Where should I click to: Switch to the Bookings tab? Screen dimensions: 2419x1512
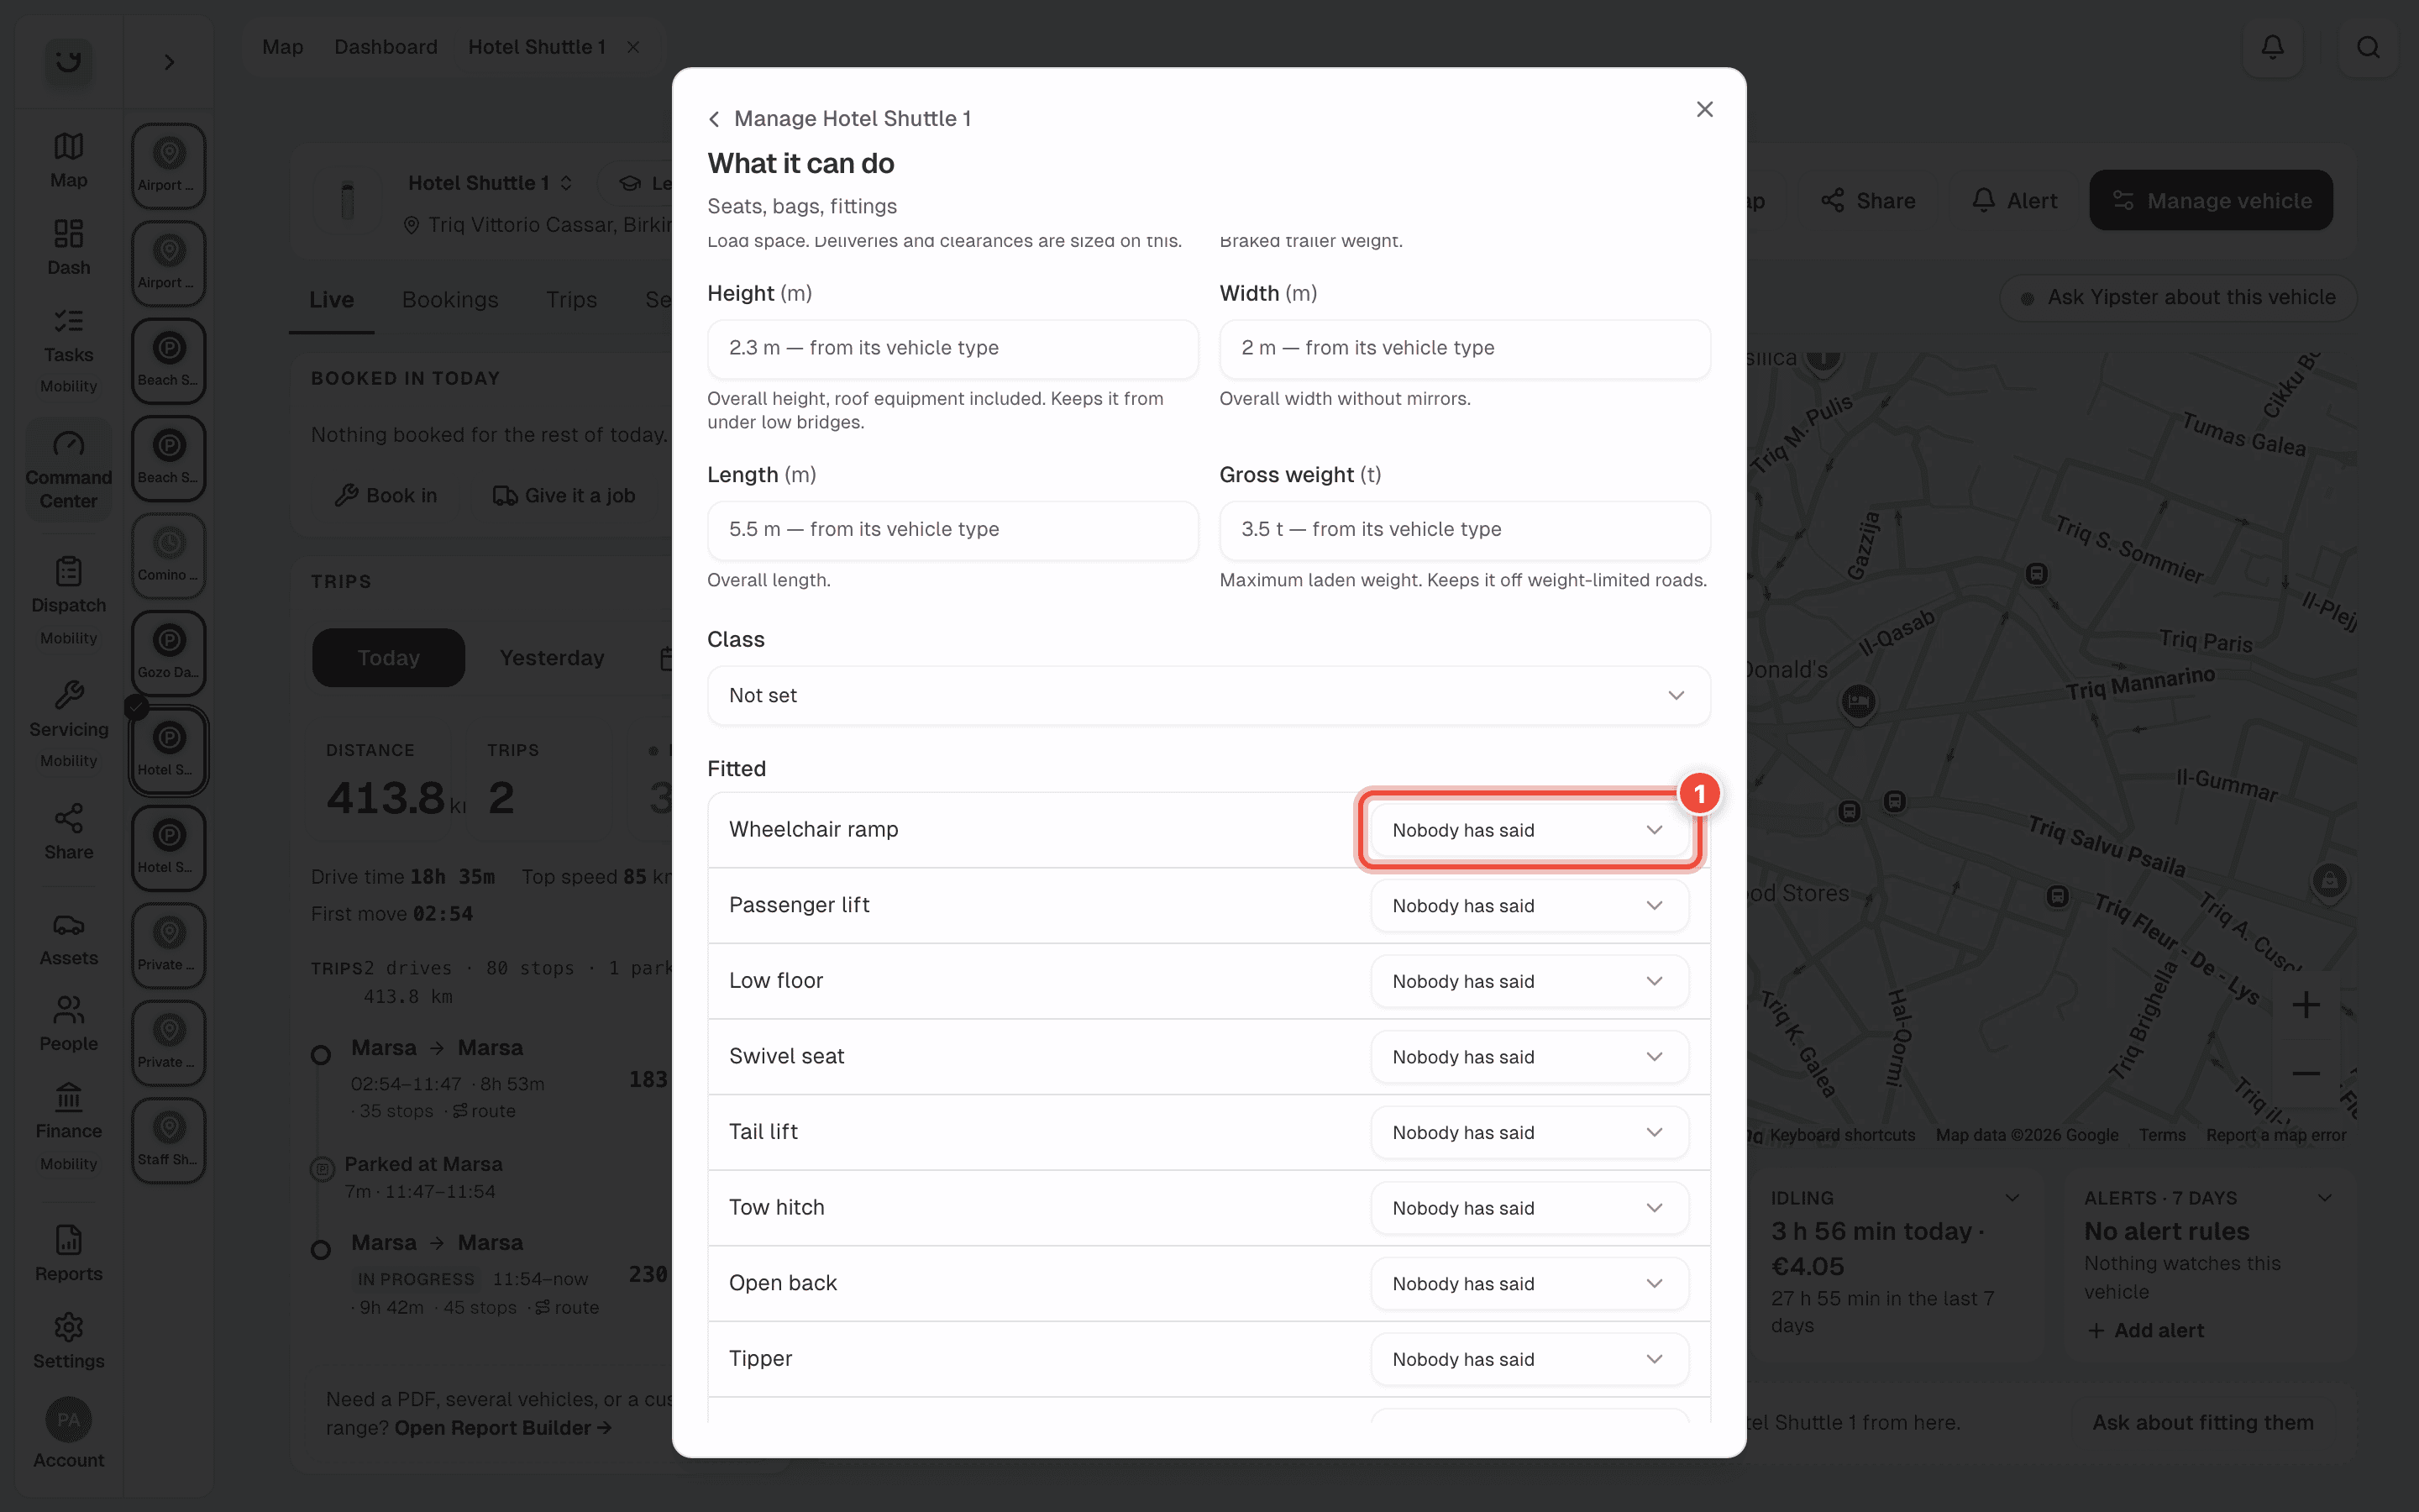(x=450, y=300)
